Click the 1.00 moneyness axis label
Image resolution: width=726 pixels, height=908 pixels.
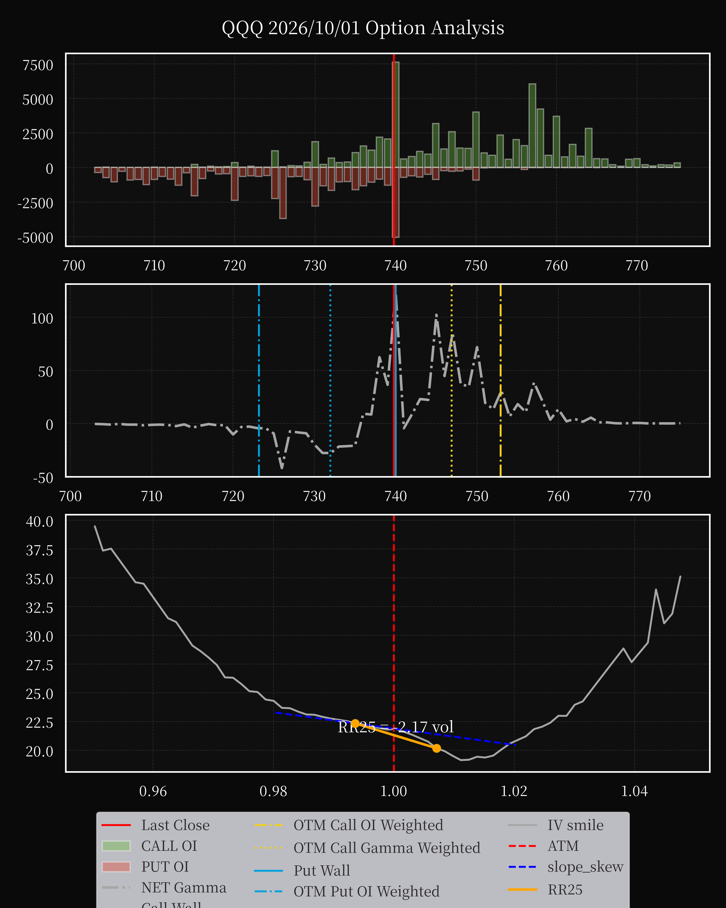[x=394, y=791]
